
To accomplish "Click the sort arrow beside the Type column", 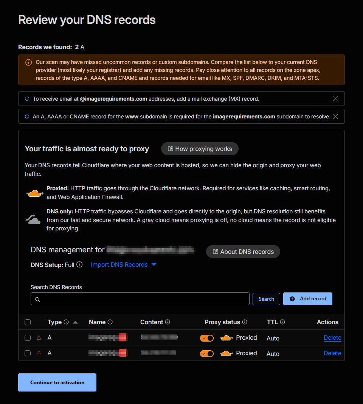I will [x=75, y=322].
